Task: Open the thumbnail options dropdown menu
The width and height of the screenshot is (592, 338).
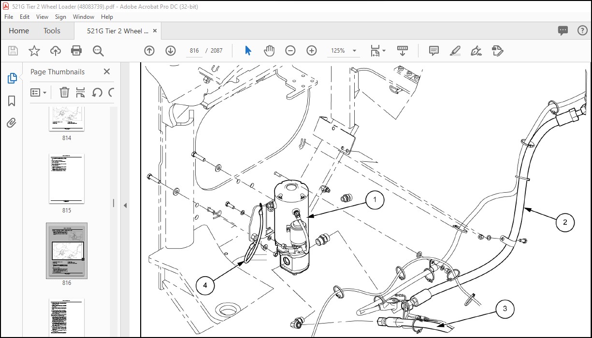Action: tap(39, 92)
